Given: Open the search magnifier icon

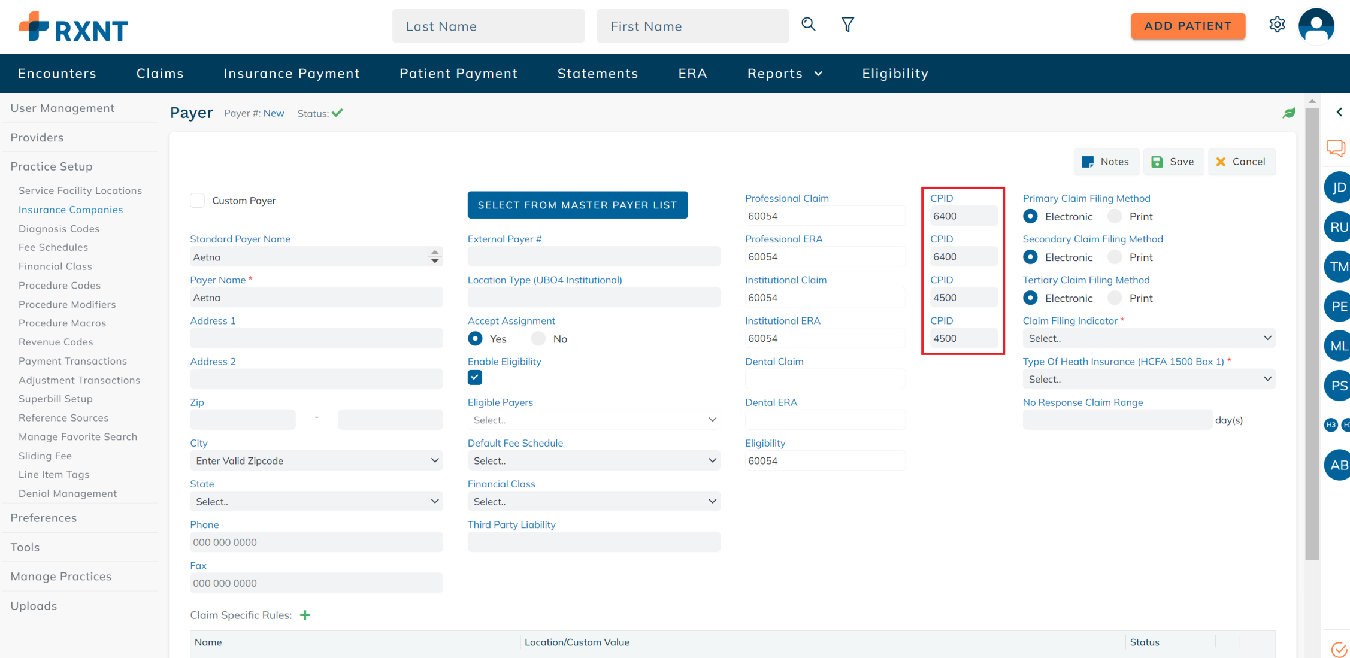Looking at the screenshot, I should coord(809,25).
